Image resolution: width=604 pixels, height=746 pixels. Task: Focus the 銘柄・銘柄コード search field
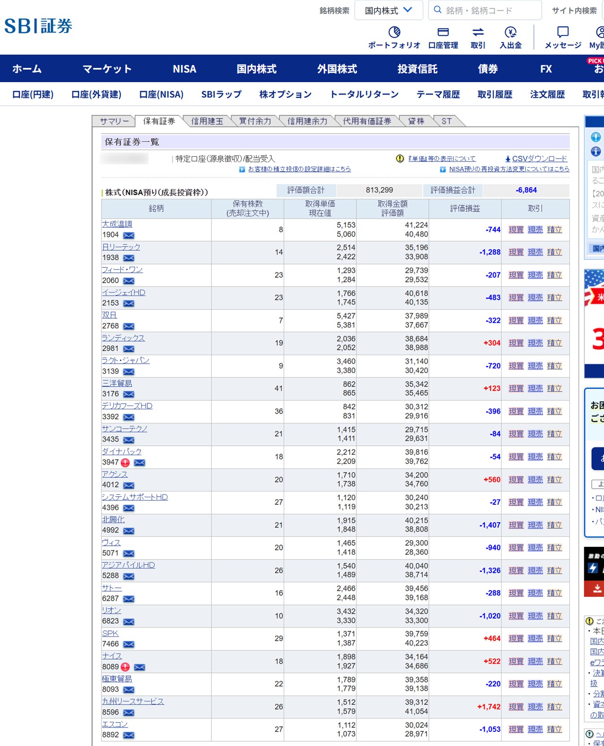485,10
